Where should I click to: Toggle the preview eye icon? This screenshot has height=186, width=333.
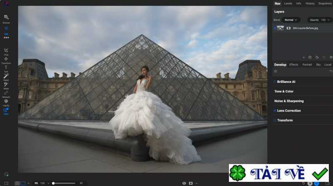[x=184, y=183]
